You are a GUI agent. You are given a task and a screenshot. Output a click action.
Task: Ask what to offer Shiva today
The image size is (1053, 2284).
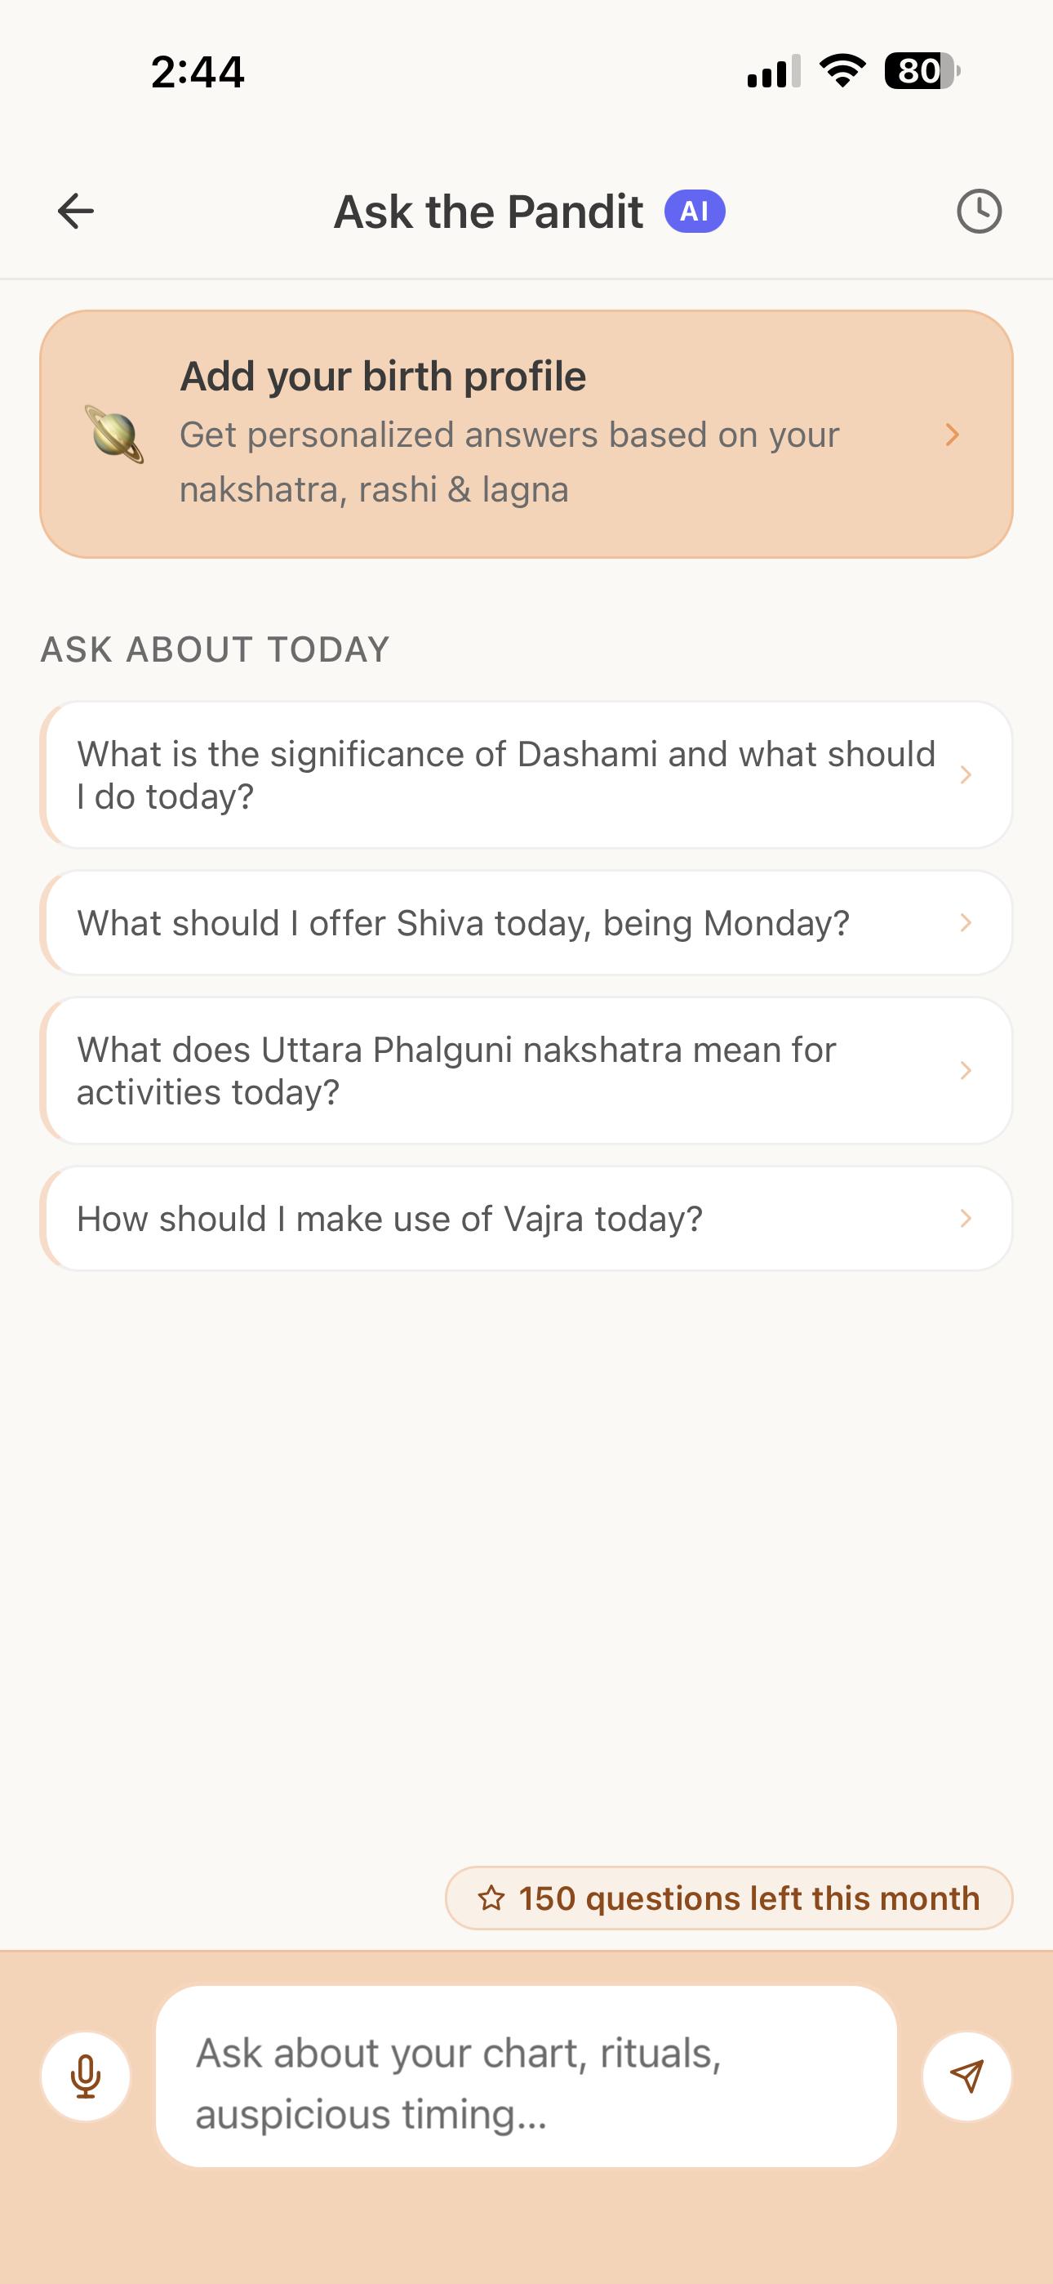[526, 923]
